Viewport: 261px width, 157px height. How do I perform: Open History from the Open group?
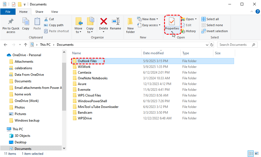coord(189,31)
